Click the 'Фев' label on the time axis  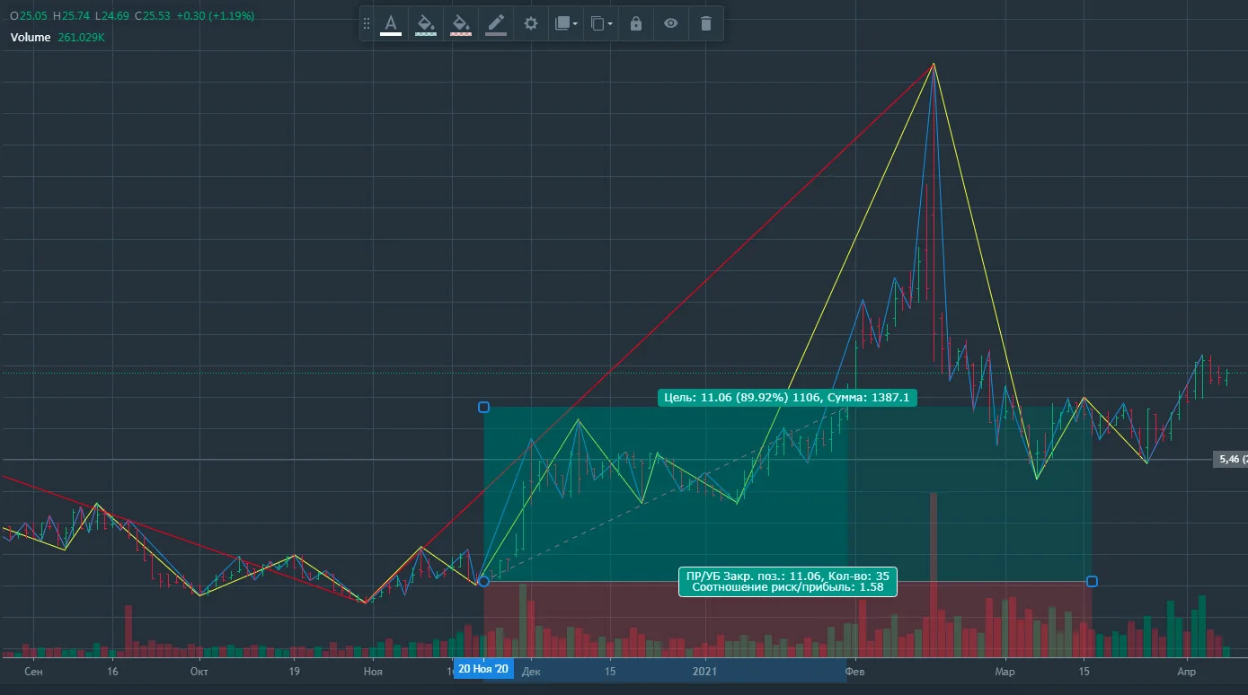pos(855,671)
